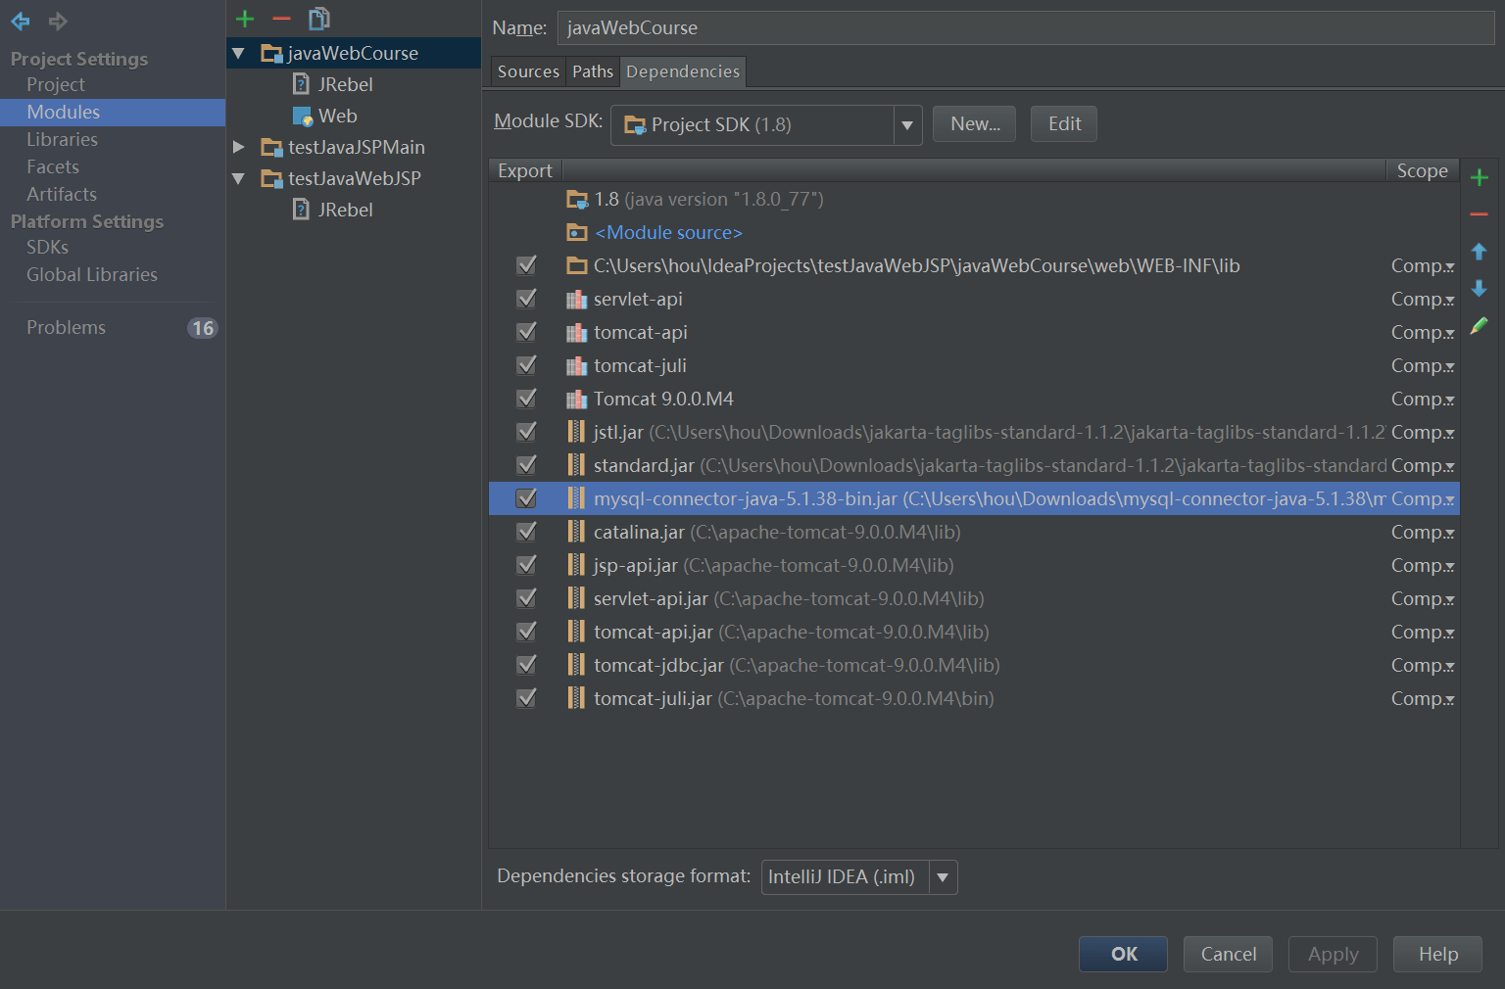The width and height of the screenshot is (1505, 989).
Task: Click the New... button next to Module SDK
Action: (974, 123)
